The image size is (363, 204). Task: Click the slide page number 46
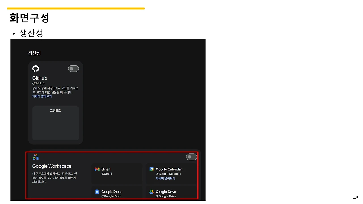(356, 198)
